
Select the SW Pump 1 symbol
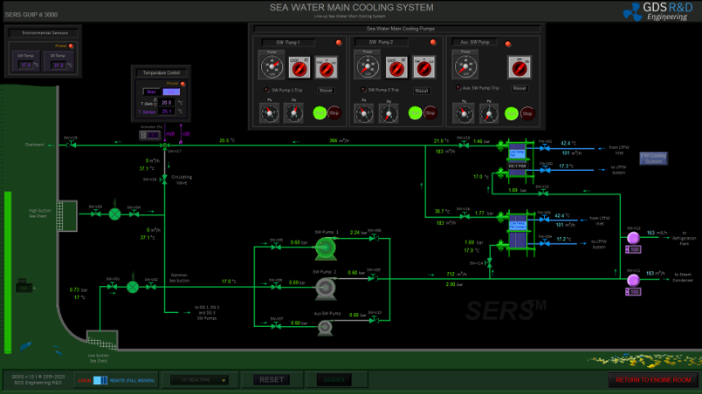point(326,248)
